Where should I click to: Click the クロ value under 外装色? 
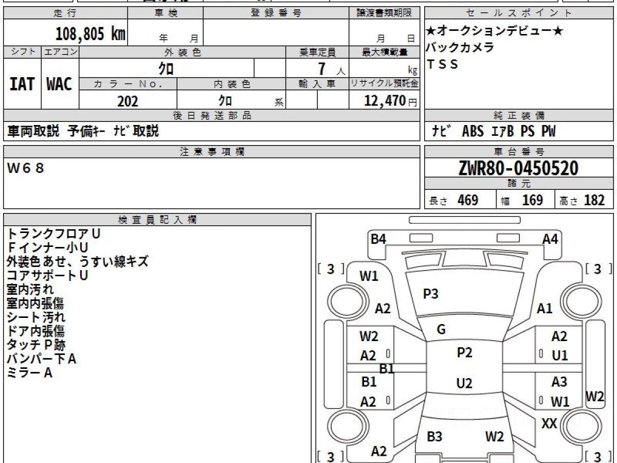click(x=166, y=68)
